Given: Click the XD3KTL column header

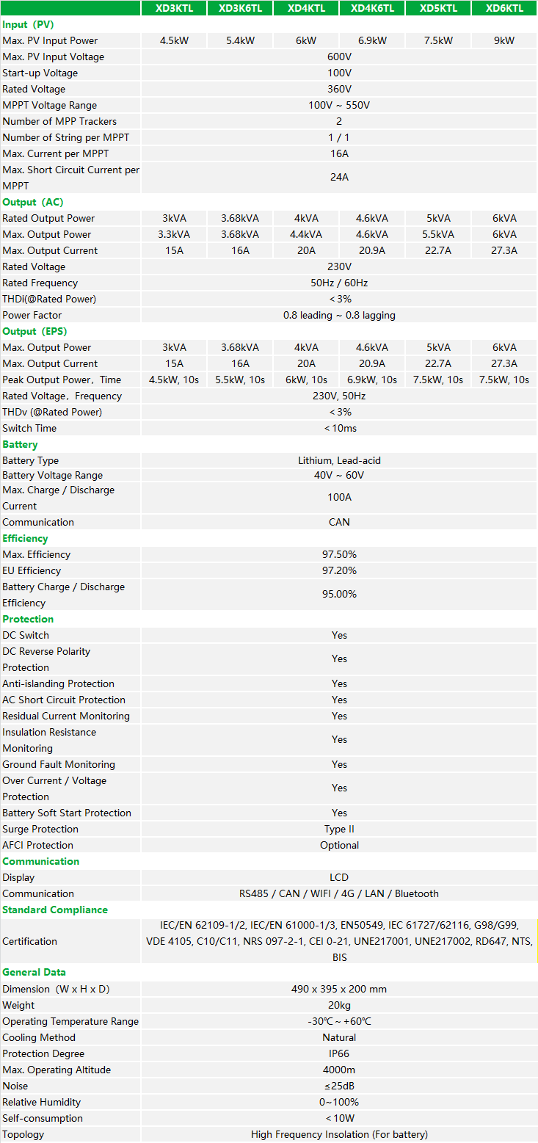Looking at the screenshot, I should pos(174,8).
